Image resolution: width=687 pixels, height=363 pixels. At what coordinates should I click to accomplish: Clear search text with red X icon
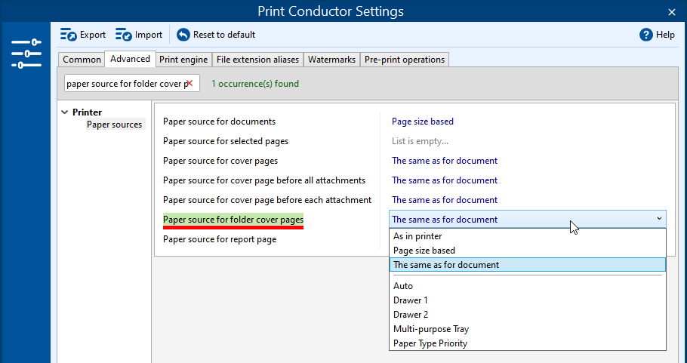tap(189, 84)
